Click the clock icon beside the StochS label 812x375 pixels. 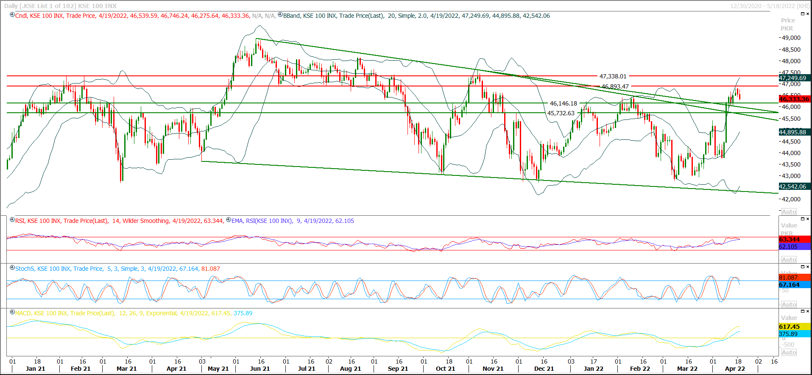[12, 268]
